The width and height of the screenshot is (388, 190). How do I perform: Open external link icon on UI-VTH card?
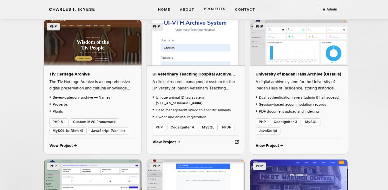click(x=237, y=142)
